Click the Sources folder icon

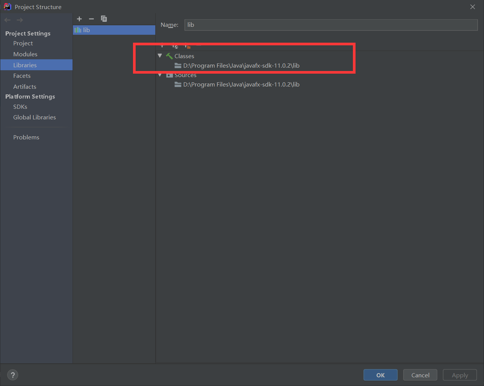[x=170, y=75]
